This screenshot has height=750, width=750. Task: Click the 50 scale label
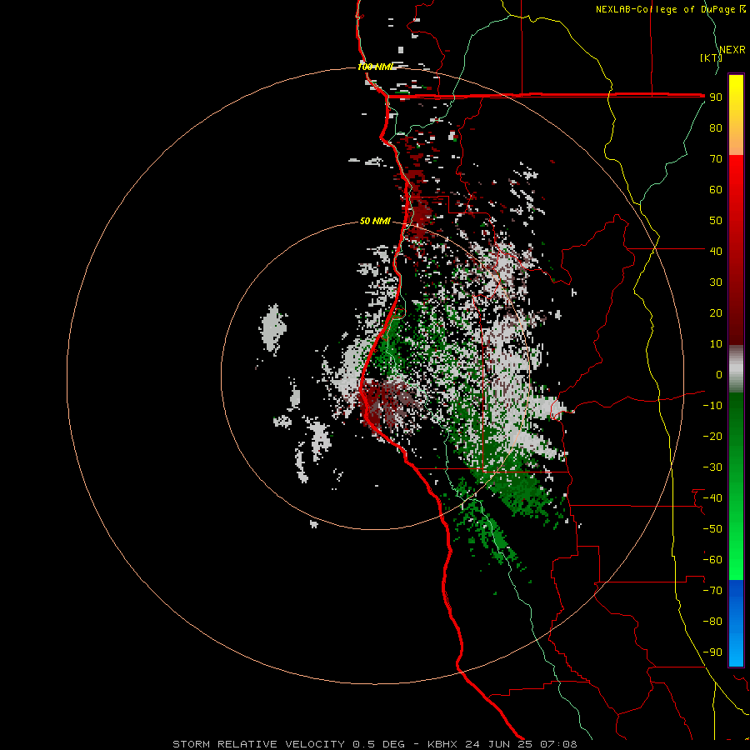[716, 221]
